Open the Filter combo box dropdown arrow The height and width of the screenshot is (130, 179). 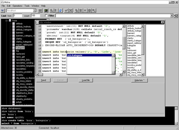[171, 15]
